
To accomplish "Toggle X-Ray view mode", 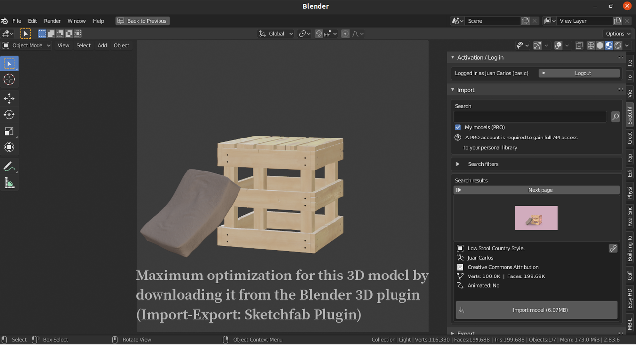I will coord(579,45).
